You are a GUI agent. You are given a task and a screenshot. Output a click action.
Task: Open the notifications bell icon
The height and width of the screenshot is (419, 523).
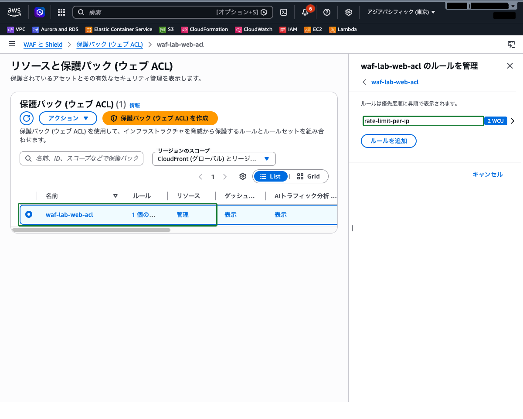pyautogui.click(x=305, y=12)
